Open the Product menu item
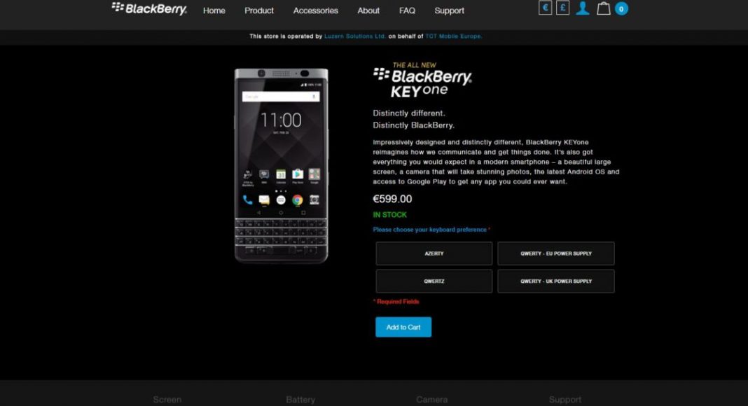 [x=259, y=10]
